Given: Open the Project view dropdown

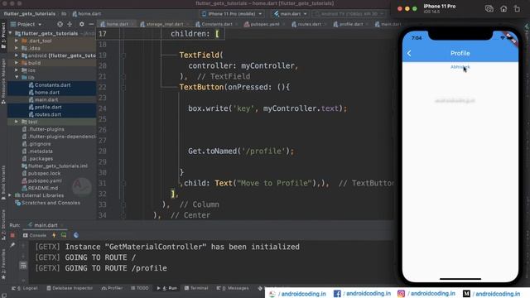Looking at the screenshot, I should [x=26, y=24].
